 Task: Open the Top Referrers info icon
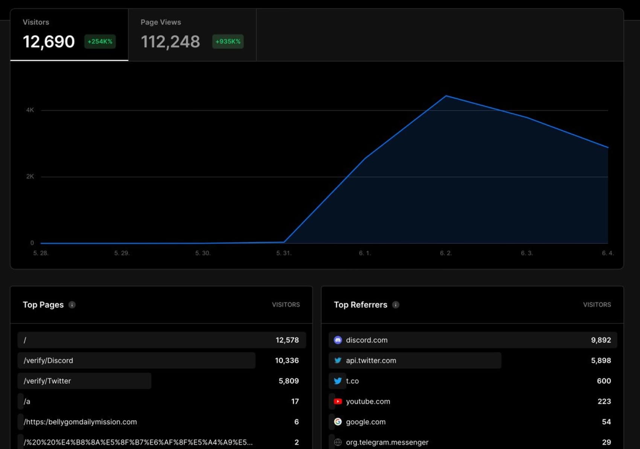[395, 305]
